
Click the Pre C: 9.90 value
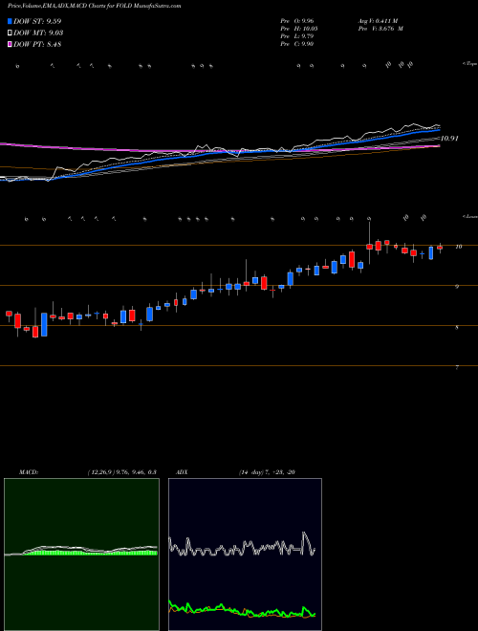click(x=297, y=44)
